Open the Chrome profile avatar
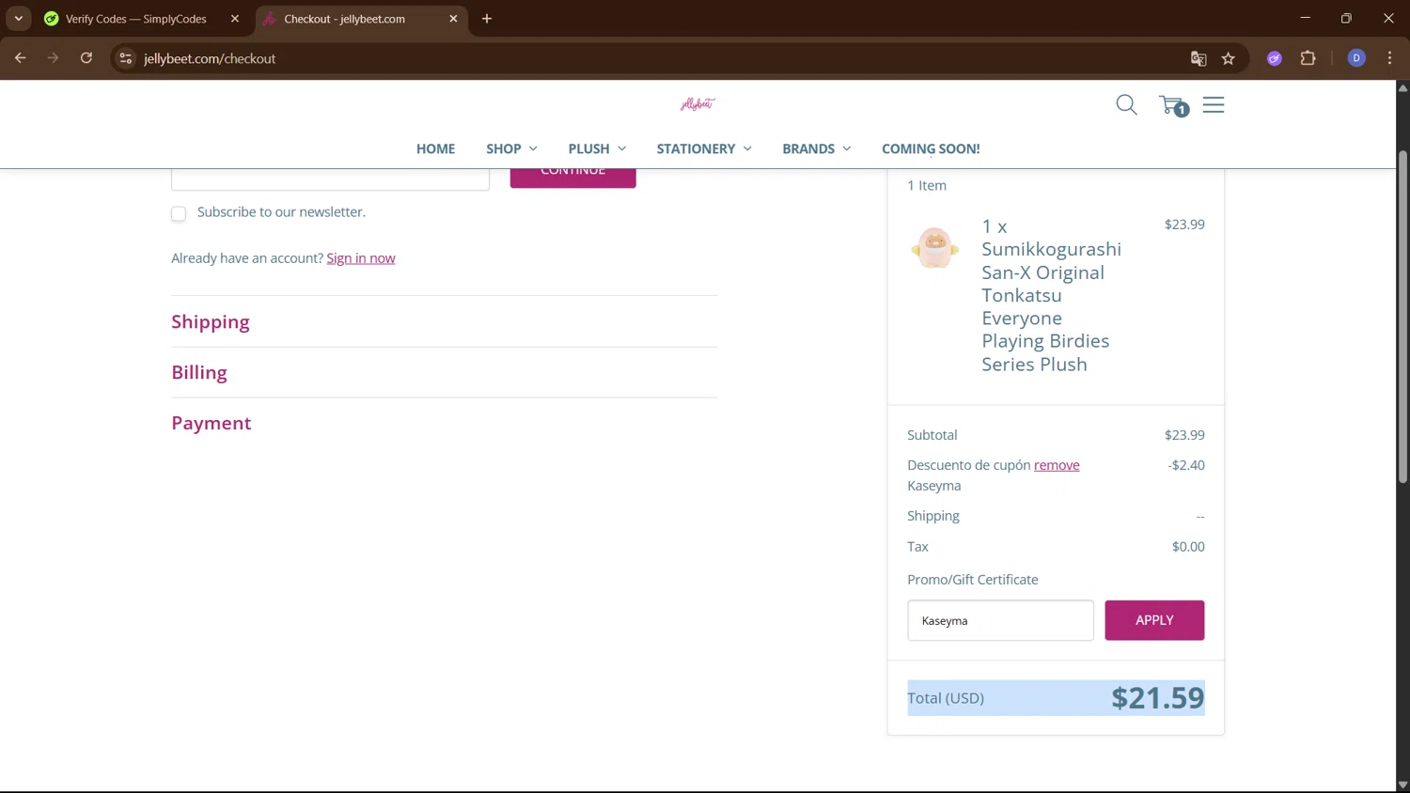This screenshot has height=793, width=1410. pyautogui.click(x=1356, y=58)
